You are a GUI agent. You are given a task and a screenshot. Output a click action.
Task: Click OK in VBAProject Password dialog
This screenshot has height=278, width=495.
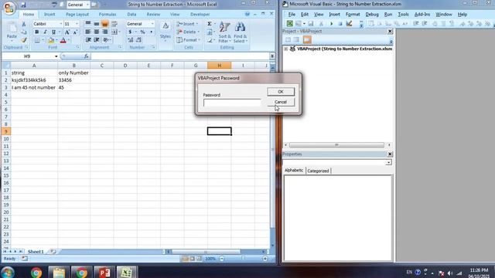point(281,92)
